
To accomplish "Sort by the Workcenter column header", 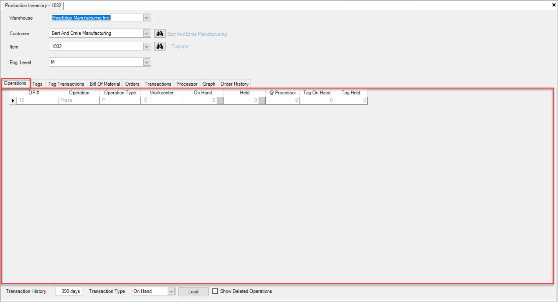I will click(162, 93).
